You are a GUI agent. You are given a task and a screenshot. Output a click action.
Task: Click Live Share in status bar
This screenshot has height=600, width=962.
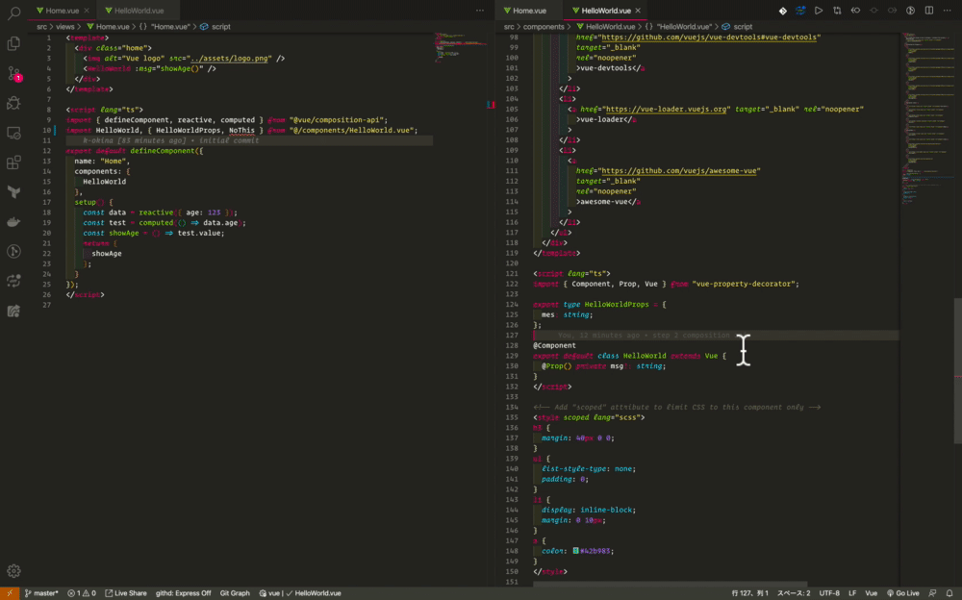coord(126,593)
